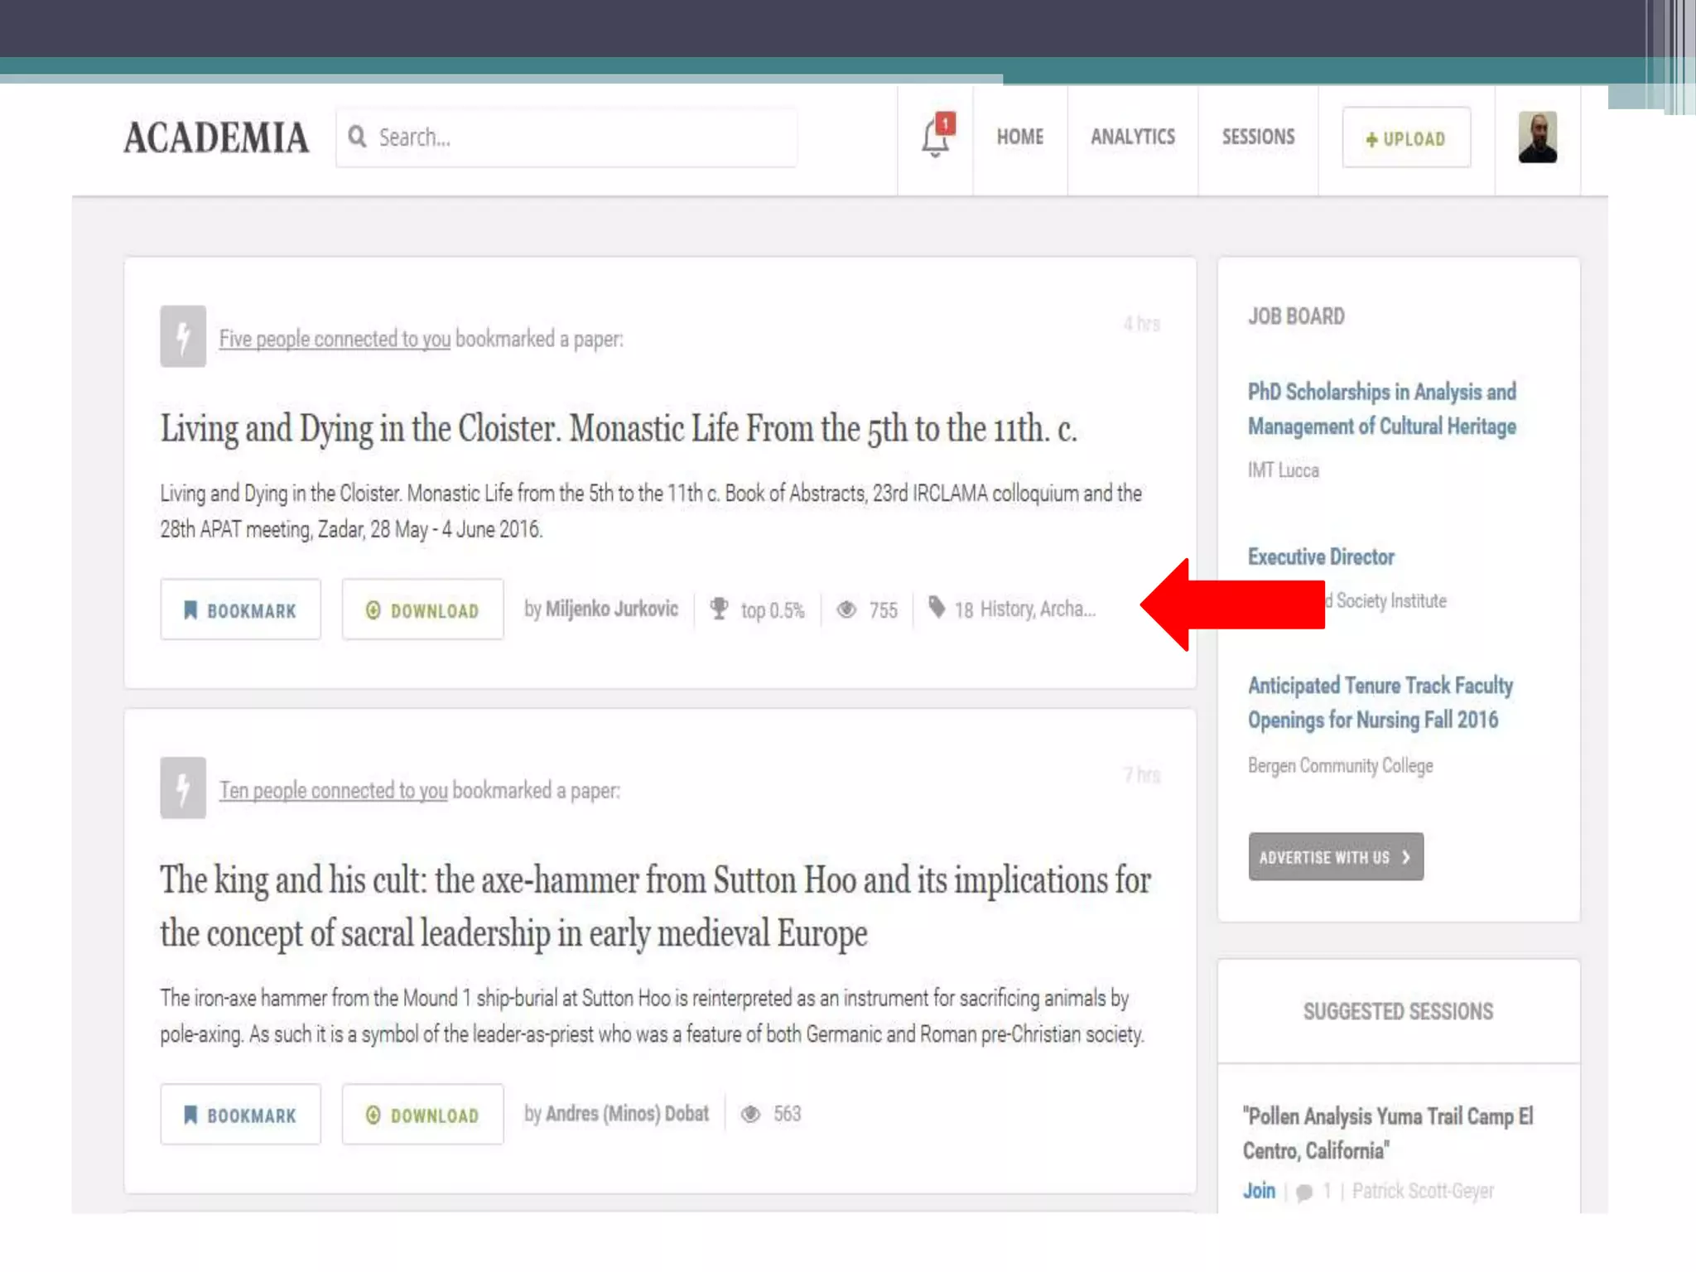The width and height of the screenshot is (1696, 1272).
Task: Click the lightning icon beside Ten people
Action: pos(183,788)
